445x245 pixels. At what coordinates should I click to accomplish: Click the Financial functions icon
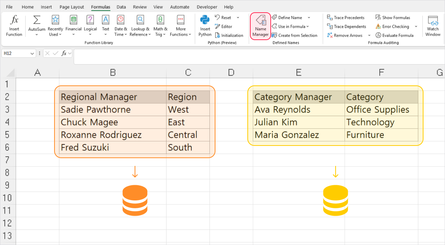point(73,20)
